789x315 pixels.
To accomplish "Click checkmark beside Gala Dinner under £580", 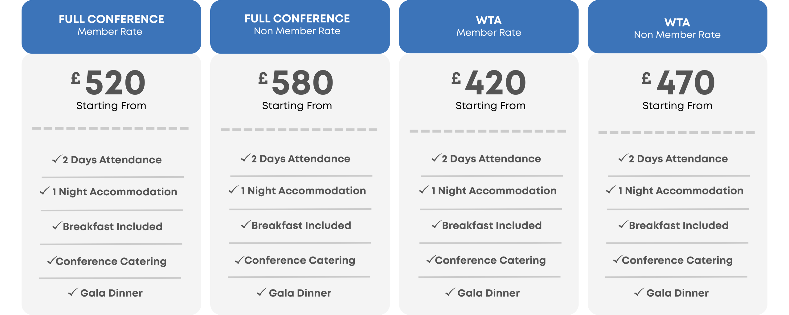I will point(262,292).
